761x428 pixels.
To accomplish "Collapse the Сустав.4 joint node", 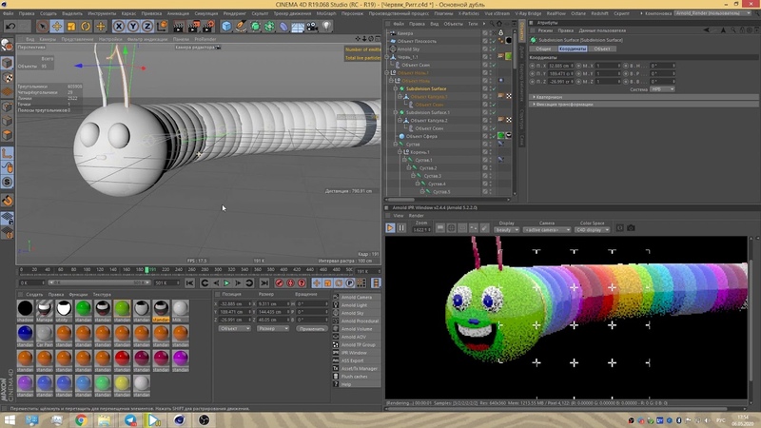I will [417, 184].
